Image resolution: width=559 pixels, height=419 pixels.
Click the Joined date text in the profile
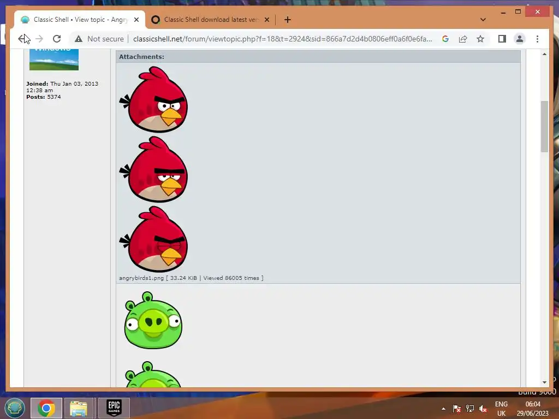[x=62, y=87]
